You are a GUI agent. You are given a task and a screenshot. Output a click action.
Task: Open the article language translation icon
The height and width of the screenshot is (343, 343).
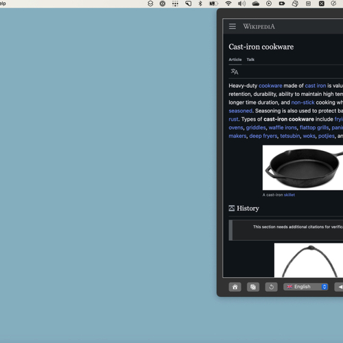(235, 71)
